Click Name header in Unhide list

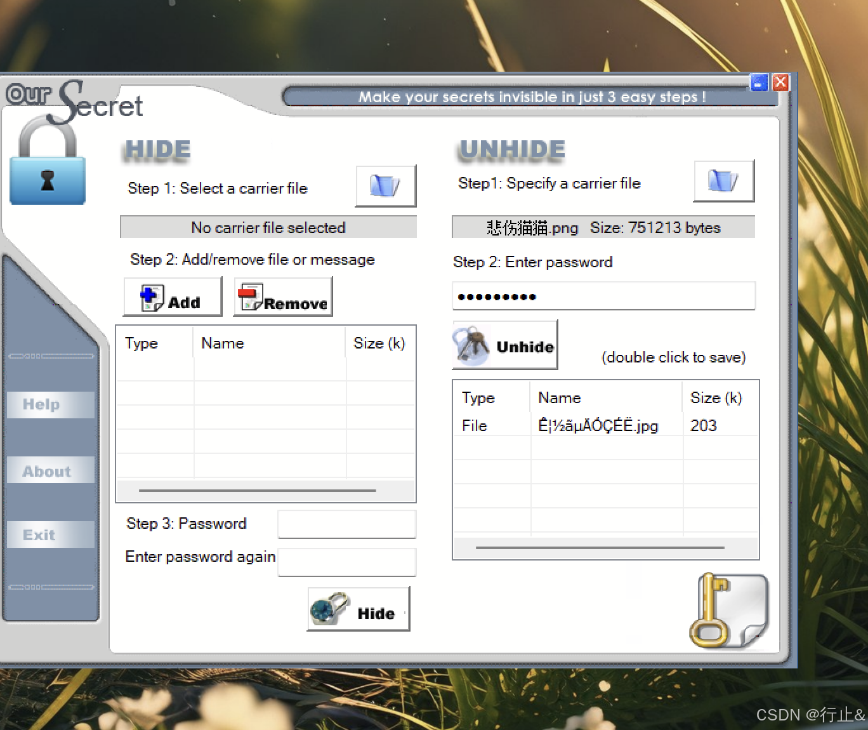pos(607,398)
